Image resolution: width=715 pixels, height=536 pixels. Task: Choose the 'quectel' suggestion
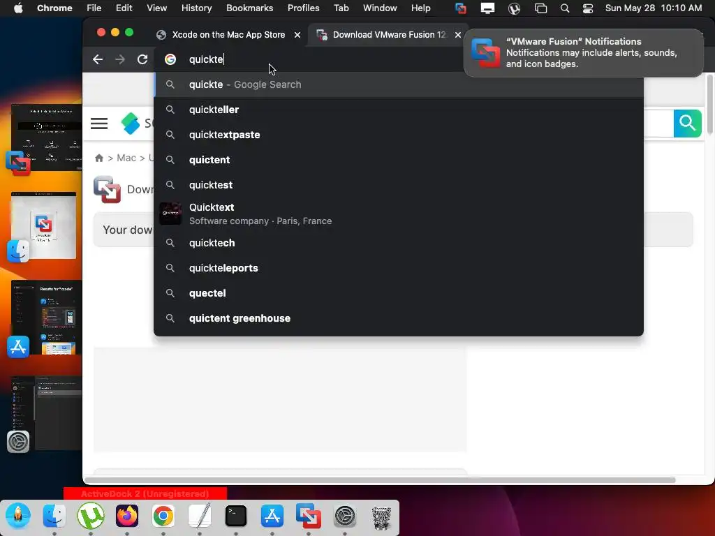click(x=399, y=293)
